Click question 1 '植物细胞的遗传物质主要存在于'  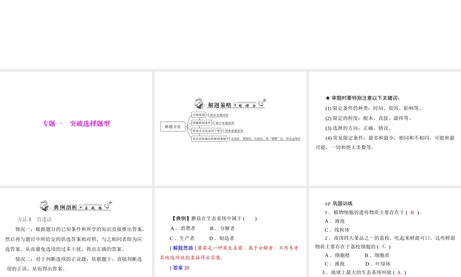click(x=372, y=212)
